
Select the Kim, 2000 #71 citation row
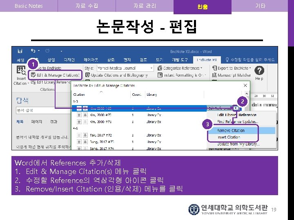tap(139, 122)
